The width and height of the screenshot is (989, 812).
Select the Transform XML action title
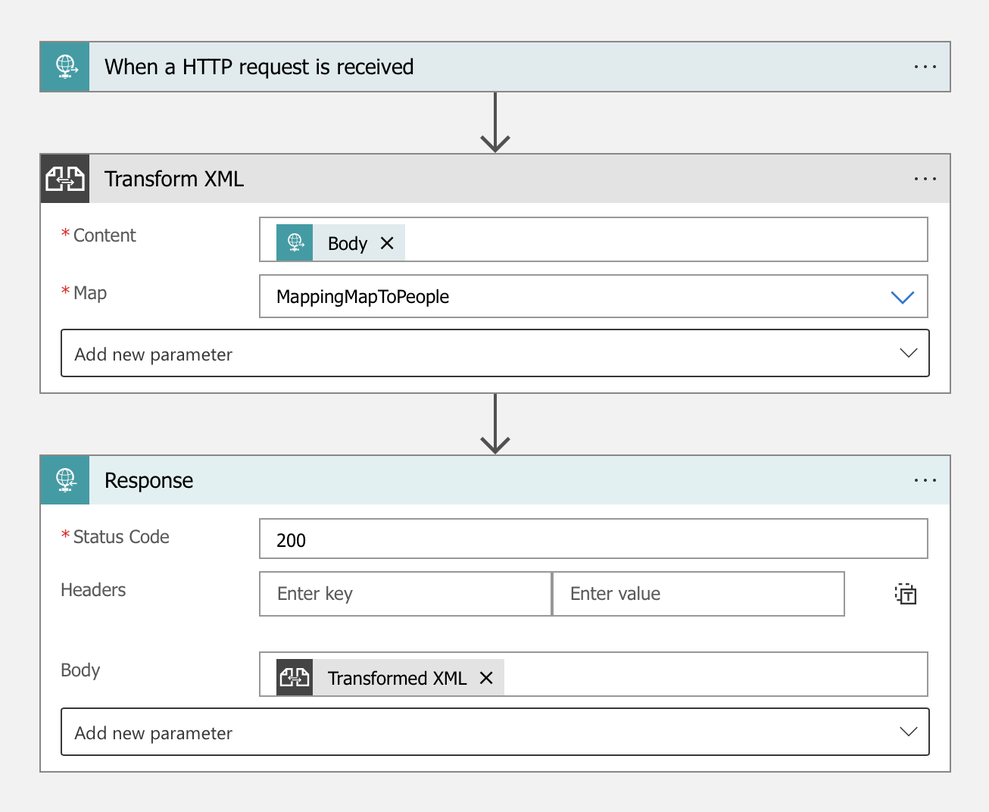click(173, 178)
